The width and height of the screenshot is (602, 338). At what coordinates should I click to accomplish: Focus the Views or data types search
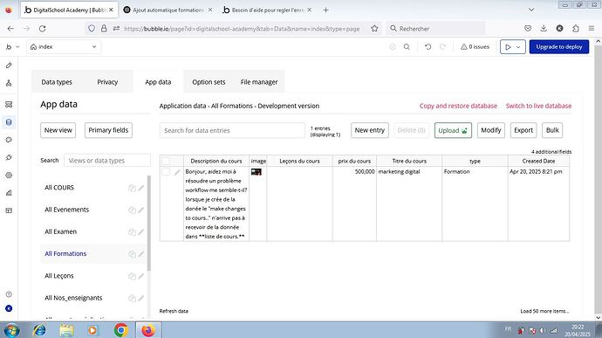click(x=107, y=161)
